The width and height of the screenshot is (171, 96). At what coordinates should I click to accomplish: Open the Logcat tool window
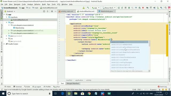37,87
